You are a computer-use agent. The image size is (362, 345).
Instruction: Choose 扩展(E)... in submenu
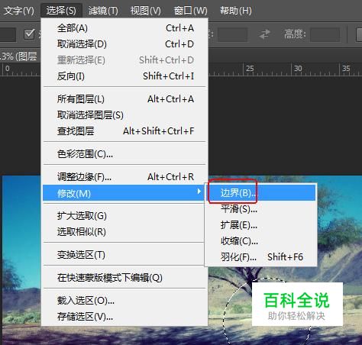(x=260, y=225)
